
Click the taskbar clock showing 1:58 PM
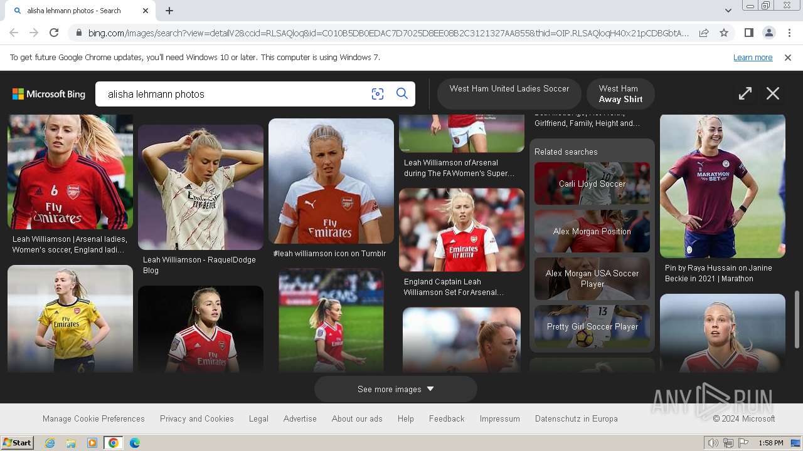tap(771, 443)
